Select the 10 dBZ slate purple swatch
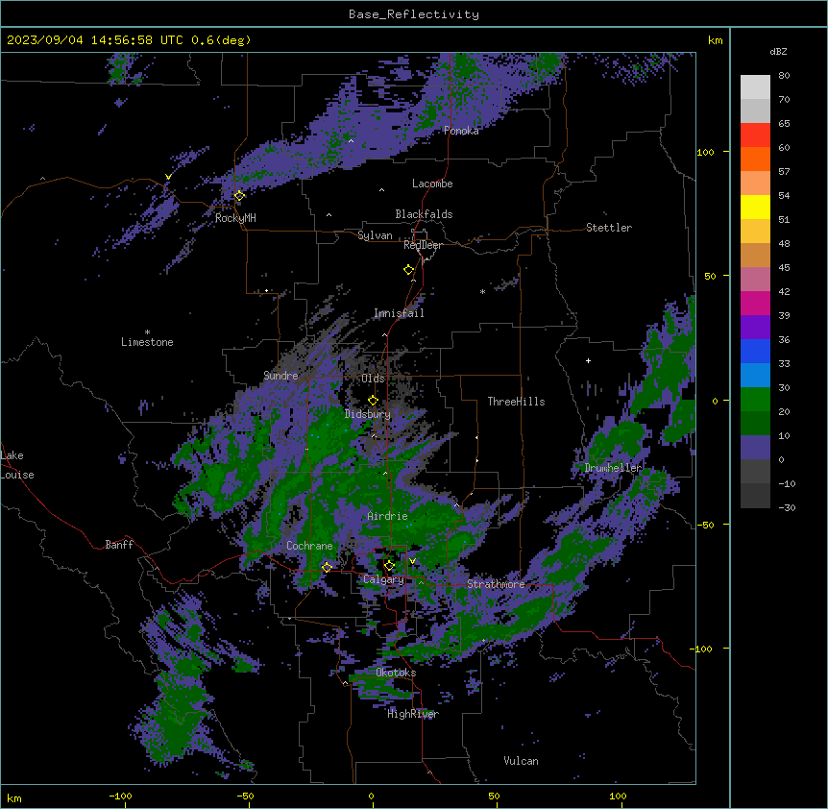828x809 pixels. pyautogui.click(x=755, y=448)
